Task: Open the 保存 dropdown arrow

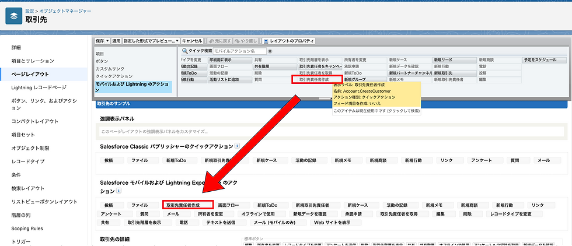Action: click(x=108, y=41)
